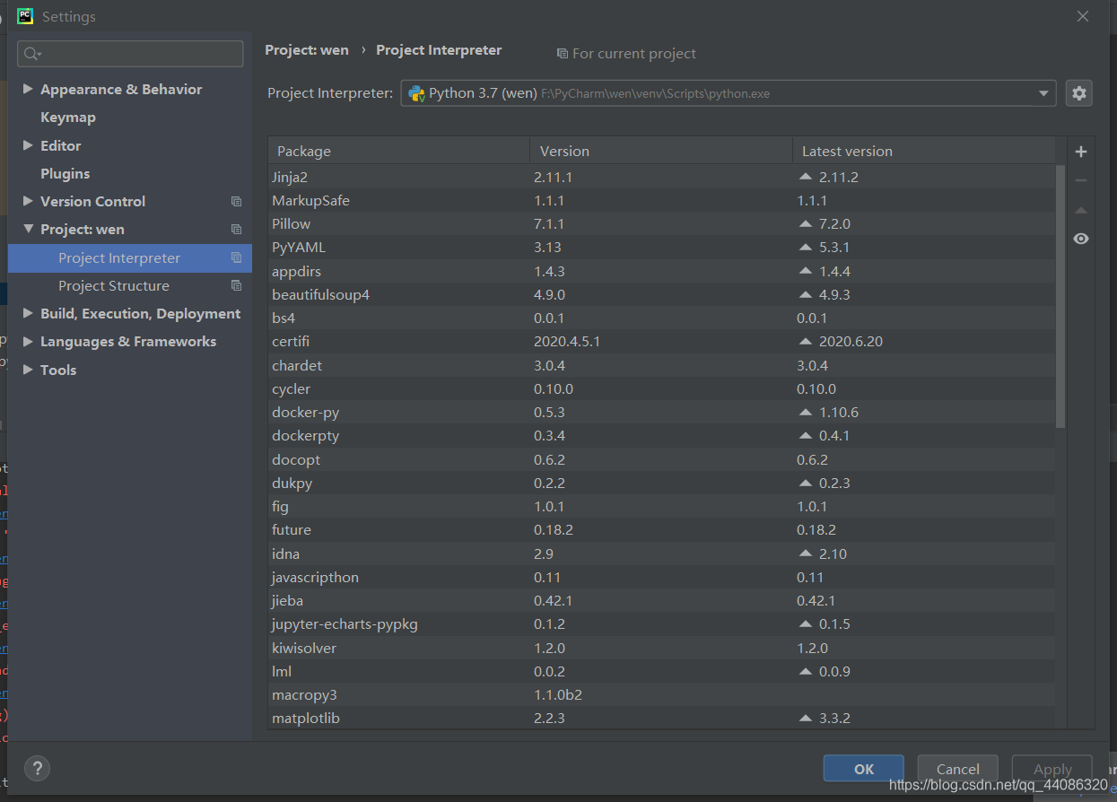This screenshot has width=1117, height=802.
Task: Select the bs4 package row
Action: 662,318
